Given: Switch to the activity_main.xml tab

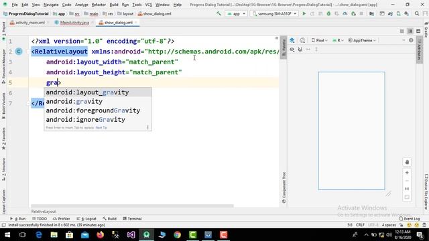Looking at the screenshot, I should (x=29, y=23).
